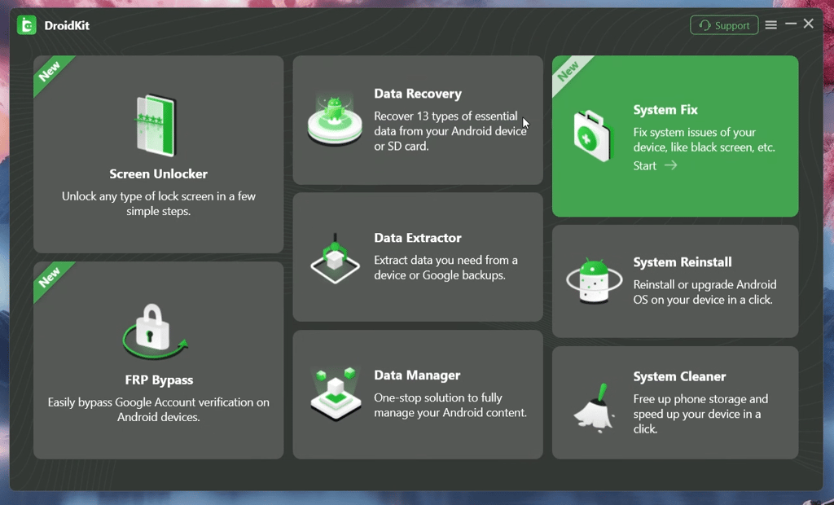Click the New ribbon on Screen Unlocker
The height and width of the screenshot is (505, 834).
pyautogui.click(x=50, y=72)
